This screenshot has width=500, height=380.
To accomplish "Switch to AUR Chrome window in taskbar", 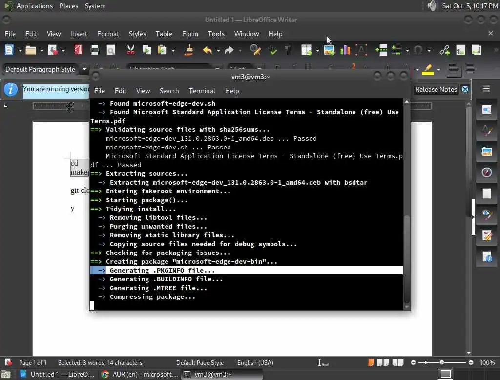I will tap(139, 374).
